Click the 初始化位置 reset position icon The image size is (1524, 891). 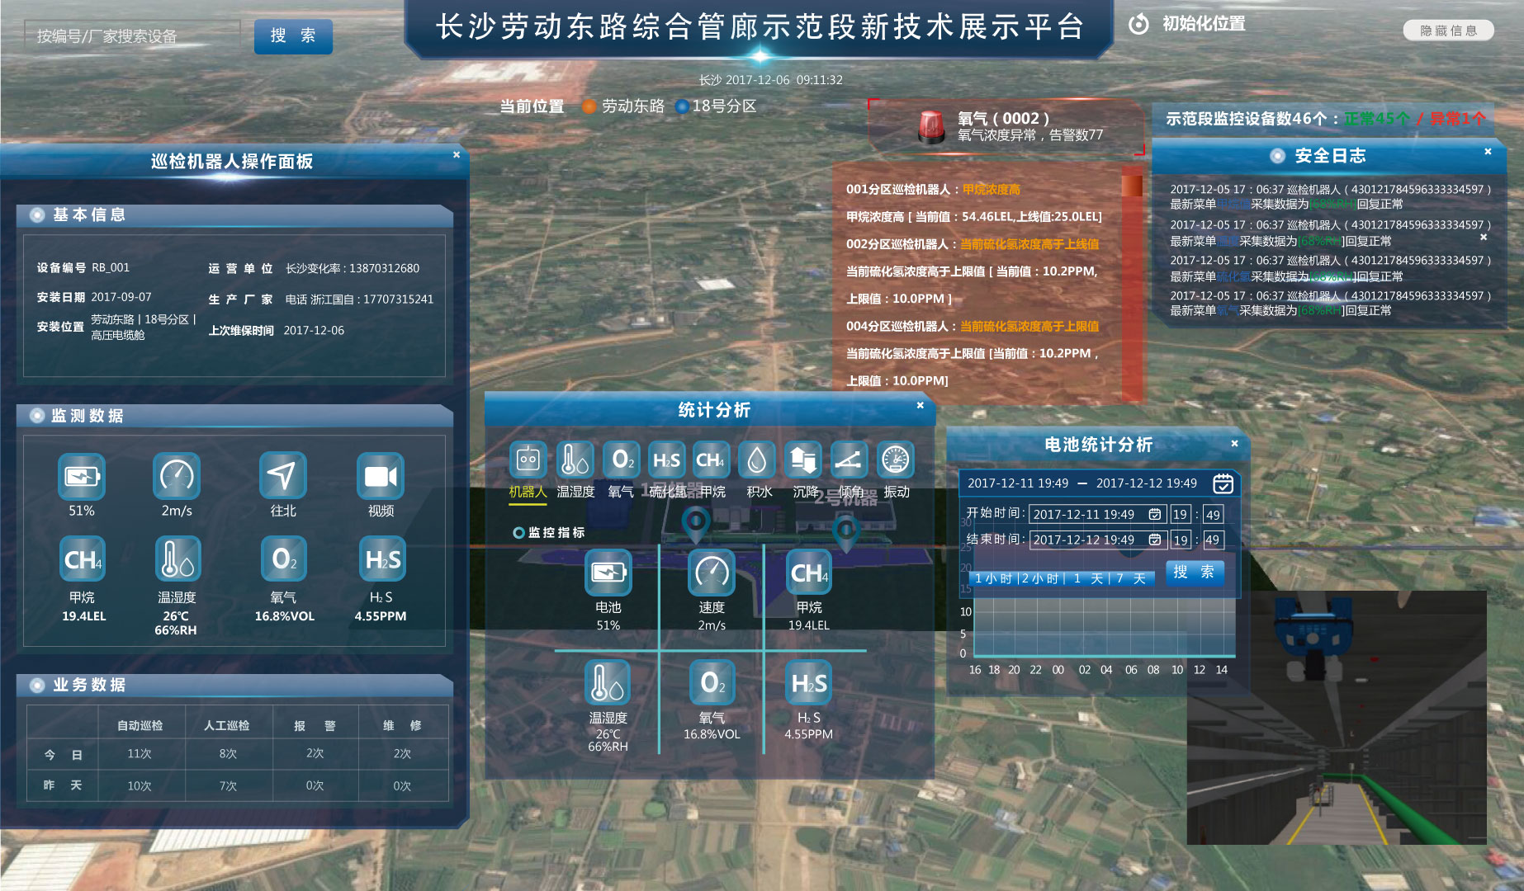pyautogui.click(x=1138, y=24)
